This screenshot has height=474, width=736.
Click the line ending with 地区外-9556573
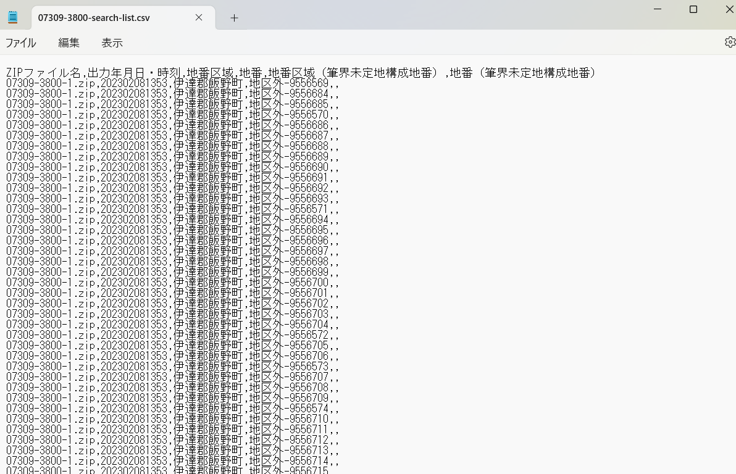click(172, 366)
